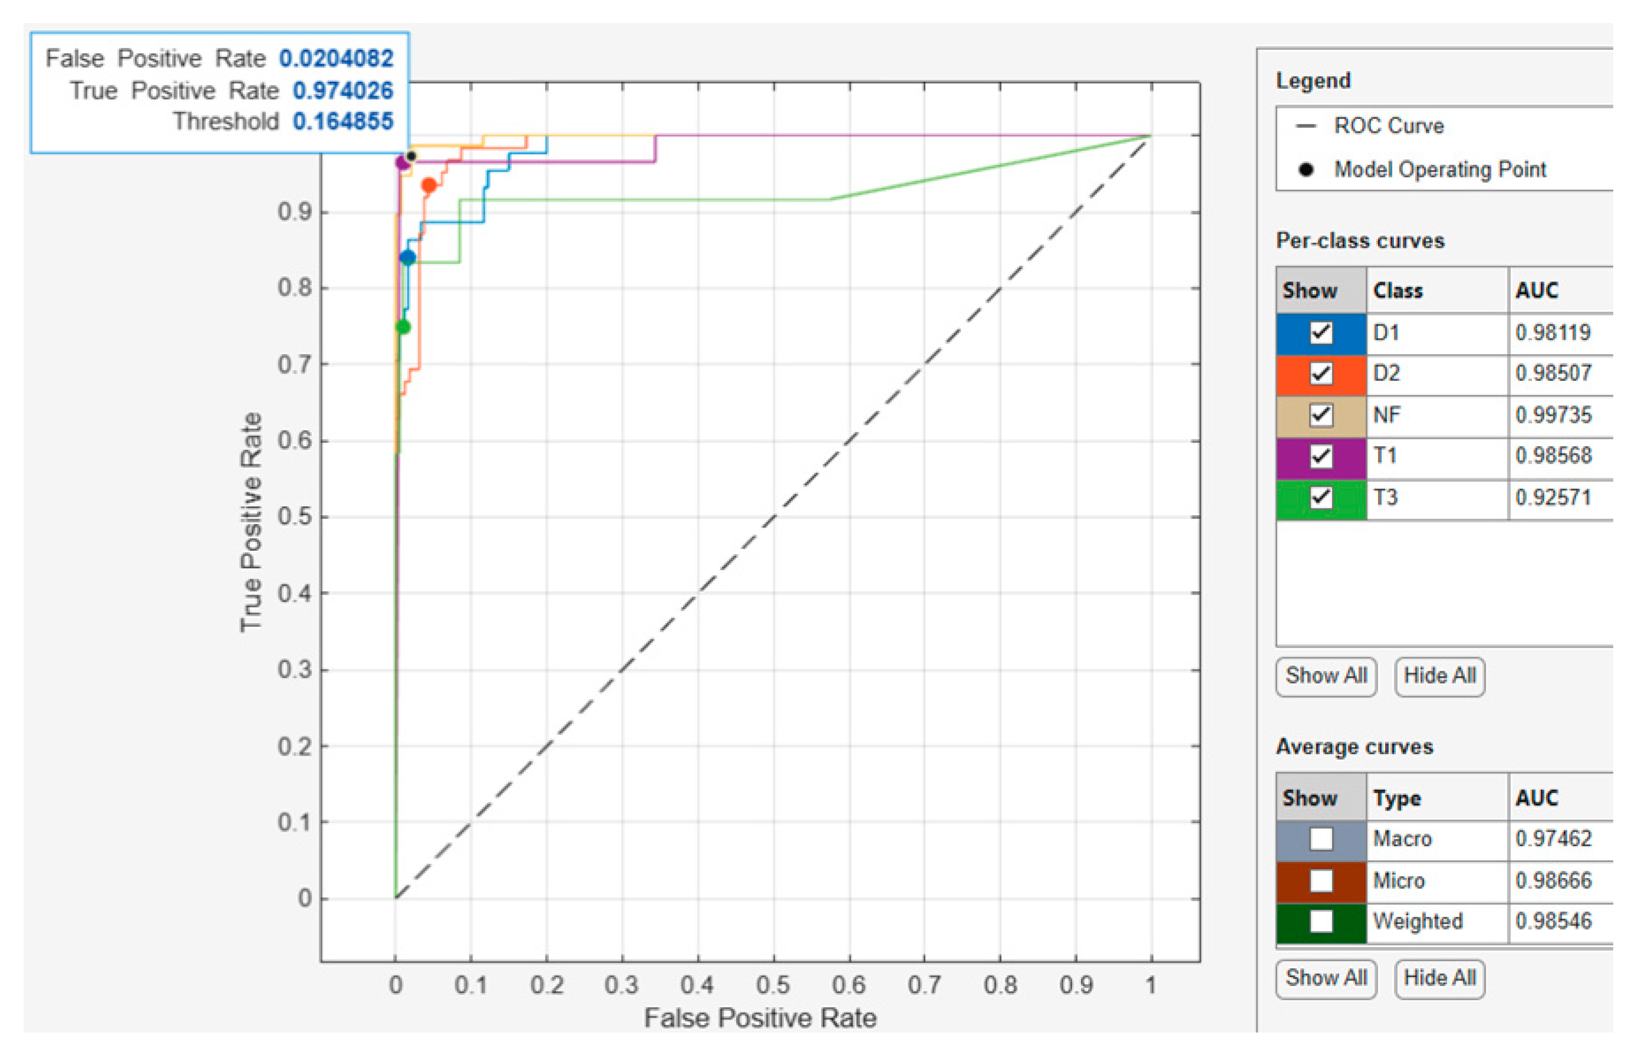Uncheck the D1 class curve checkbox

point(1321,333)
